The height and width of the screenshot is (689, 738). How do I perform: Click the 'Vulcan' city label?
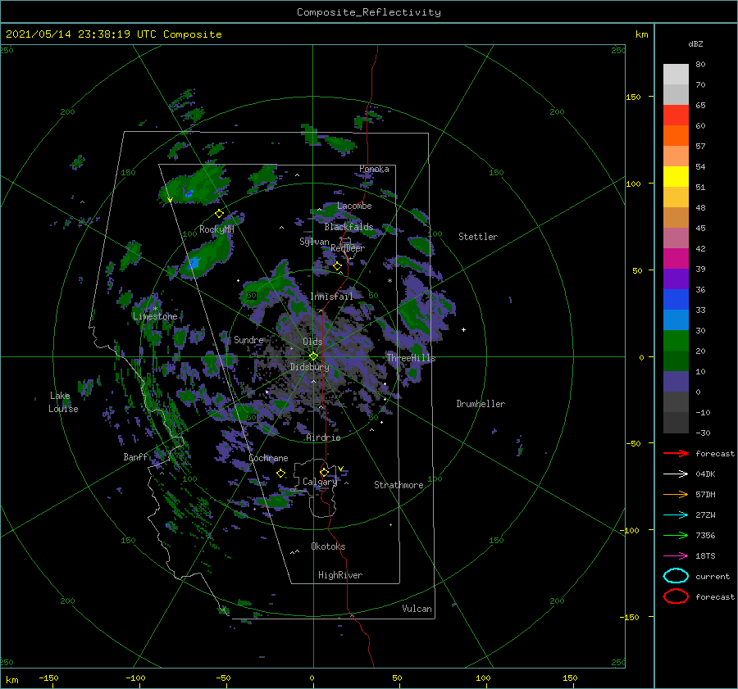point(417,609)
